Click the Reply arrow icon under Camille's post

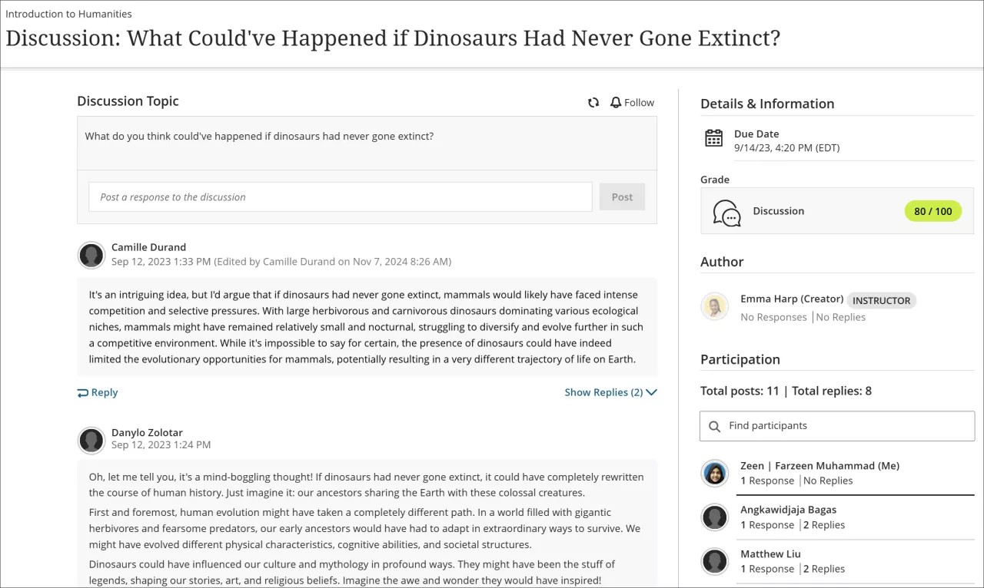tap(81, 392)
